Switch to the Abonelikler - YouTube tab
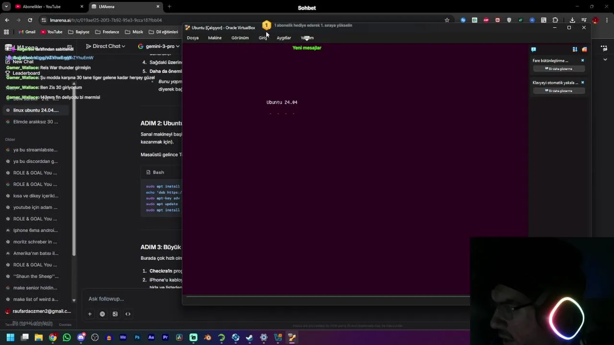614x345 pixels. [x=48, y=7]
